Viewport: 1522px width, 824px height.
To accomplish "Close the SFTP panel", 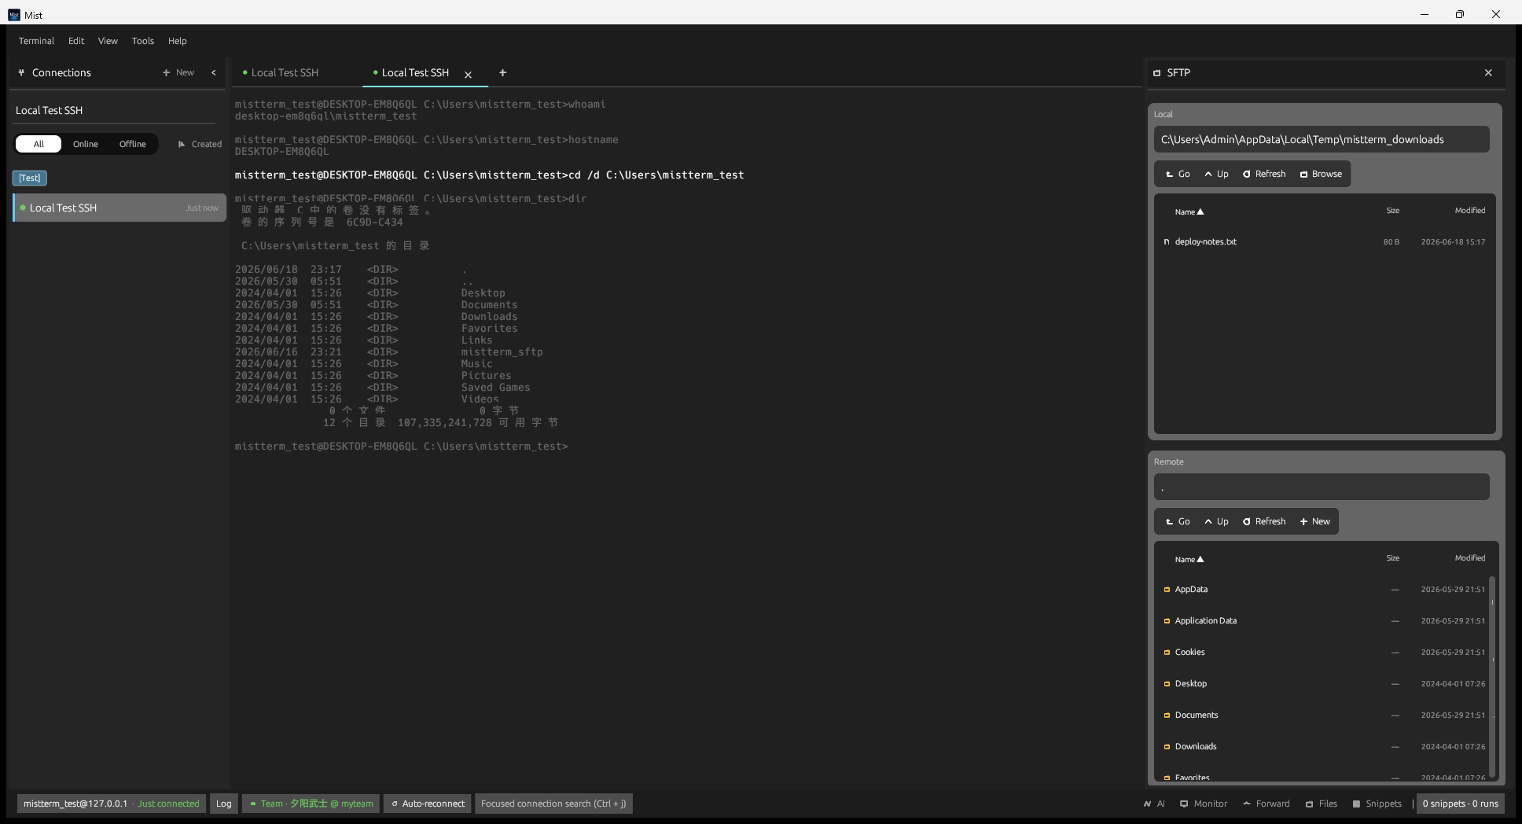I will pos(1488,72).
